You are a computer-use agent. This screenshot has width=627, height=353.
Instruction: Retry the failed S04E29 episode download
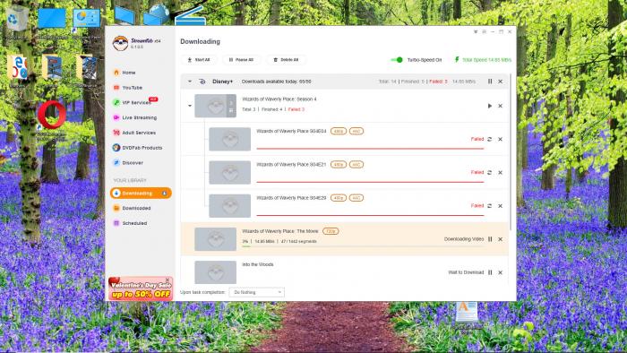[489, 206]
